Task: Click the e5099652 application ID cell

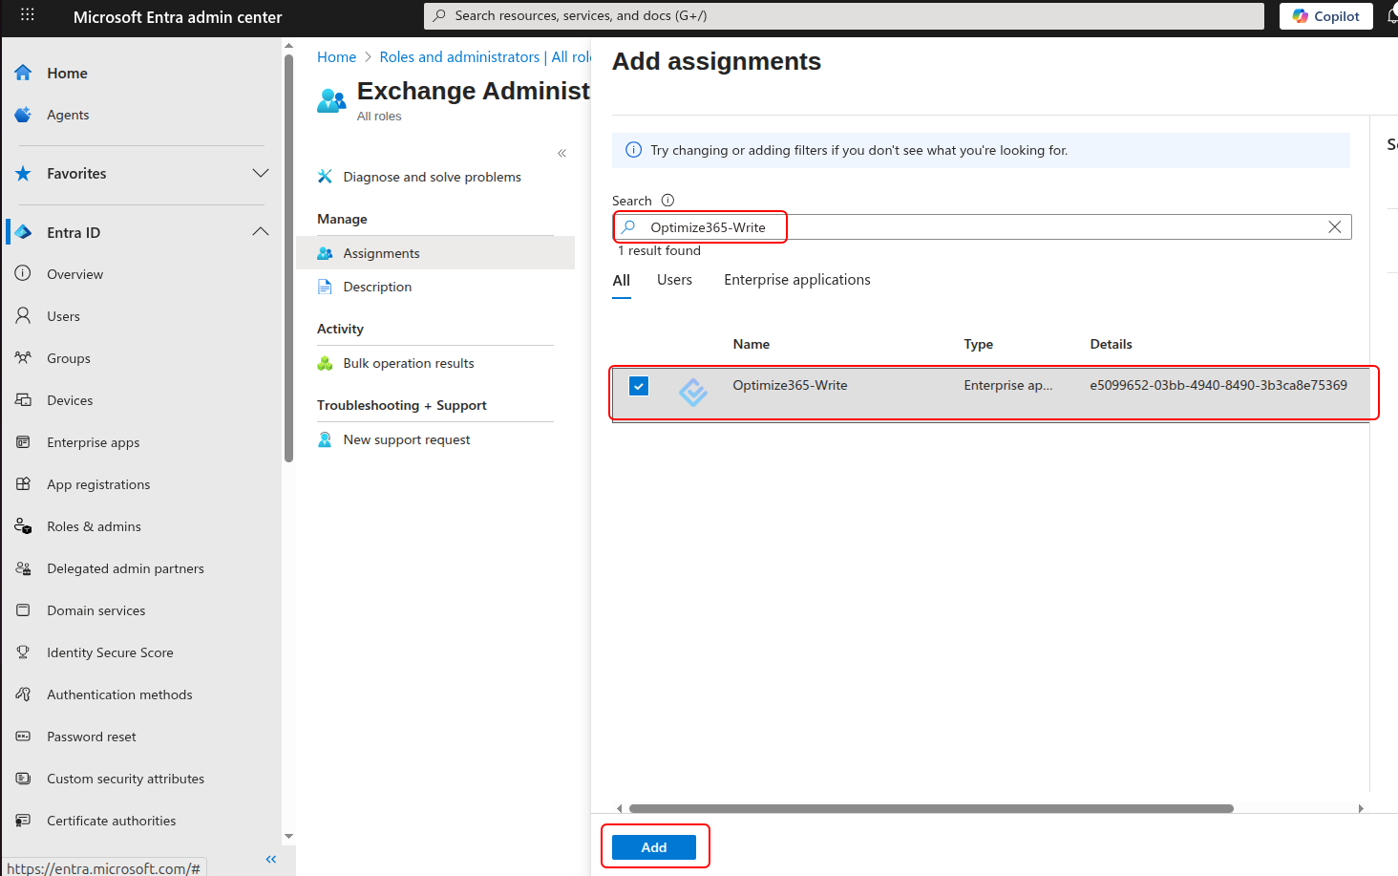Action: click(x=1218, y=385)
